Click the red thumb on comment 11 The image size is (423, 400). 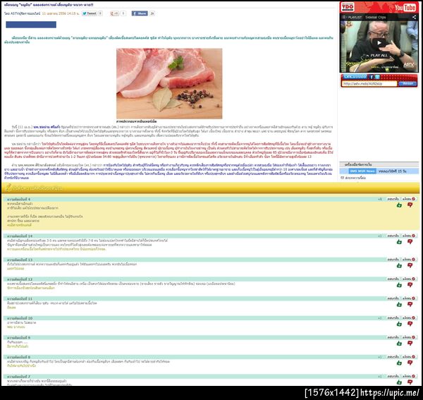(410, 305)
